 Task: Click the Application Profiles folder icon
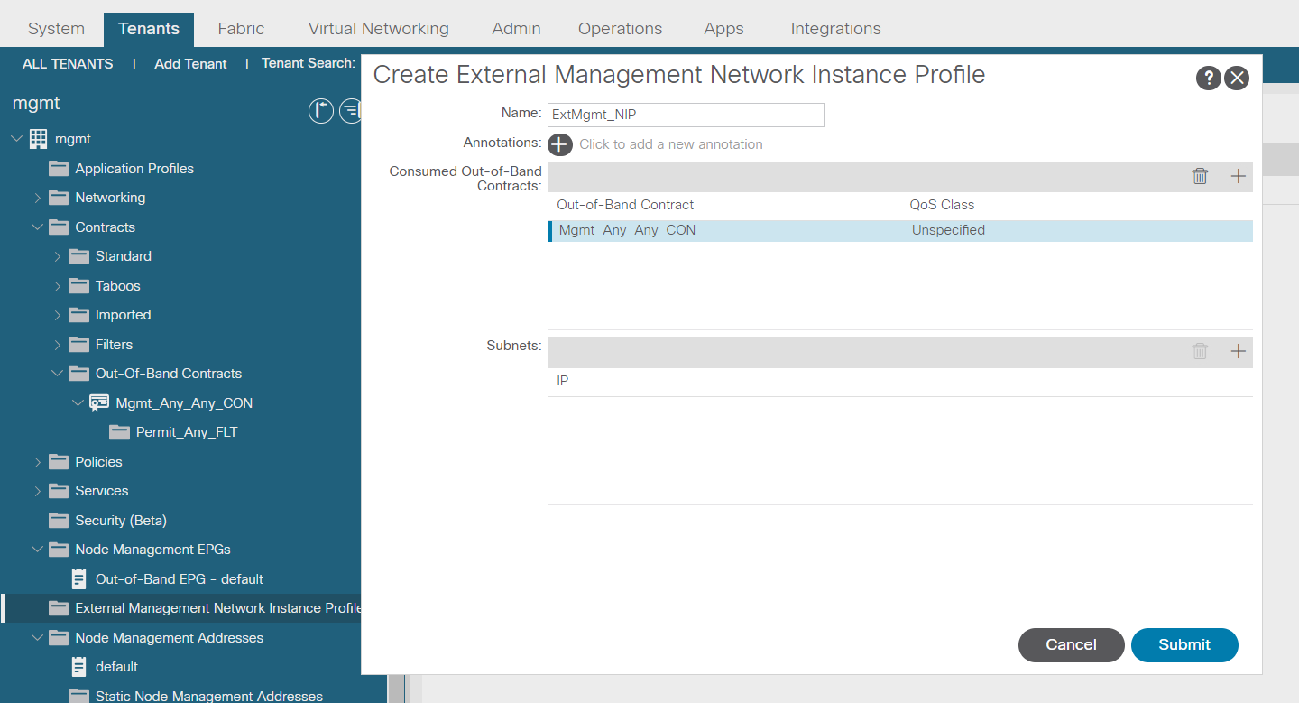pyautogui.click(x=59, y=169)
